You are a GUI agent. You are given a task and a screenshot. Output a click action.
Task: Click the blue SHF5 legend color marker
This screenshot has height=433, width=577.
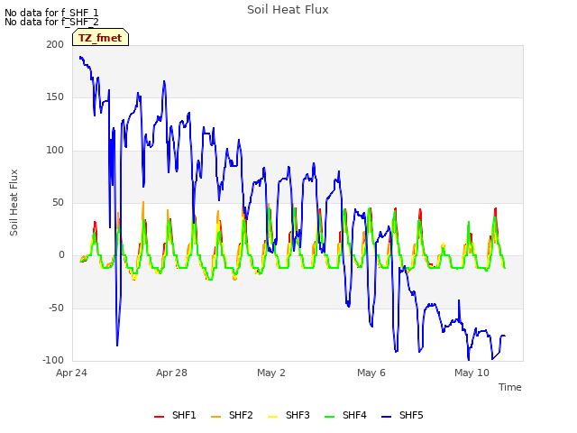(387, 417)
